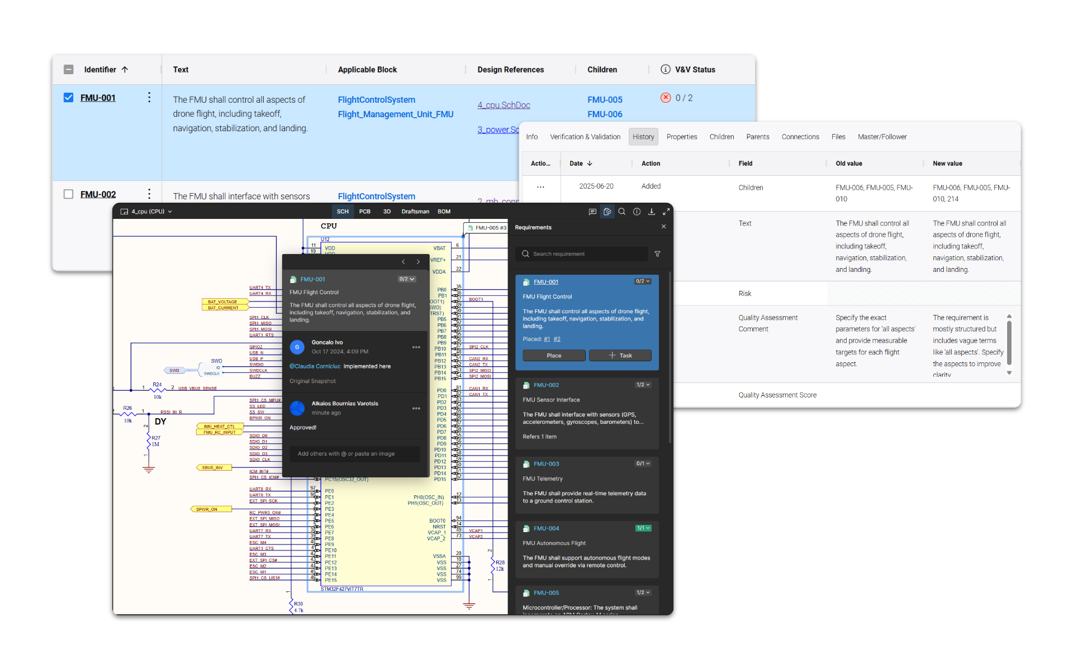Check the FMU-002 row checkbox

[x=68, y=194]
